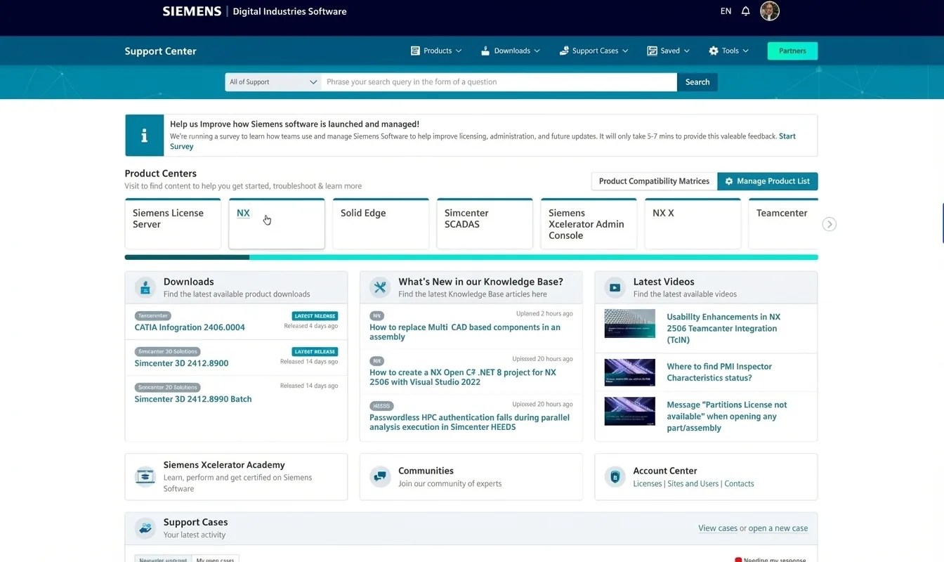944x562 pixels.
Task: Click the Account Center shield icon
Action: pyautogui.click(x=615, y=476)
